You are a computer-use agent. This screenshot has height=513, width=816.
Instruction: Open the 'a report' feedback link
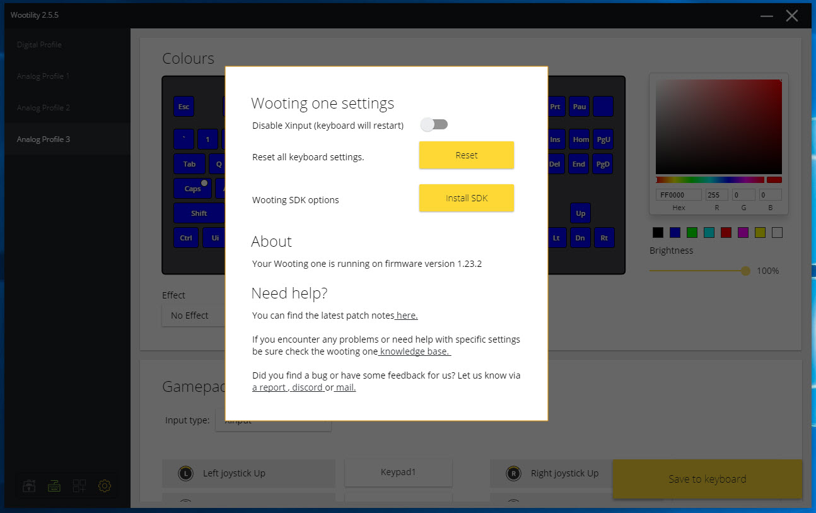269,387
